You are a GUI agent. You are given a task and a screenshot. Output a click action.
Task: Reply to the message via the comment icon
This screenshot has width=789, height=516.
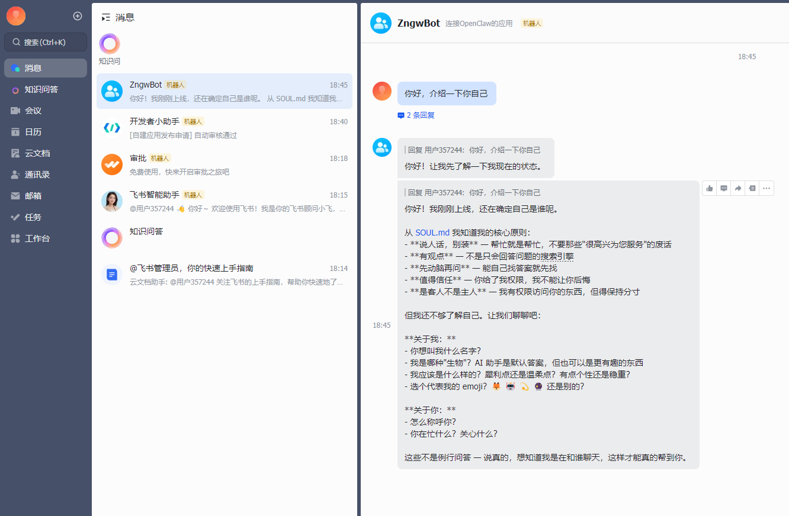723,188
